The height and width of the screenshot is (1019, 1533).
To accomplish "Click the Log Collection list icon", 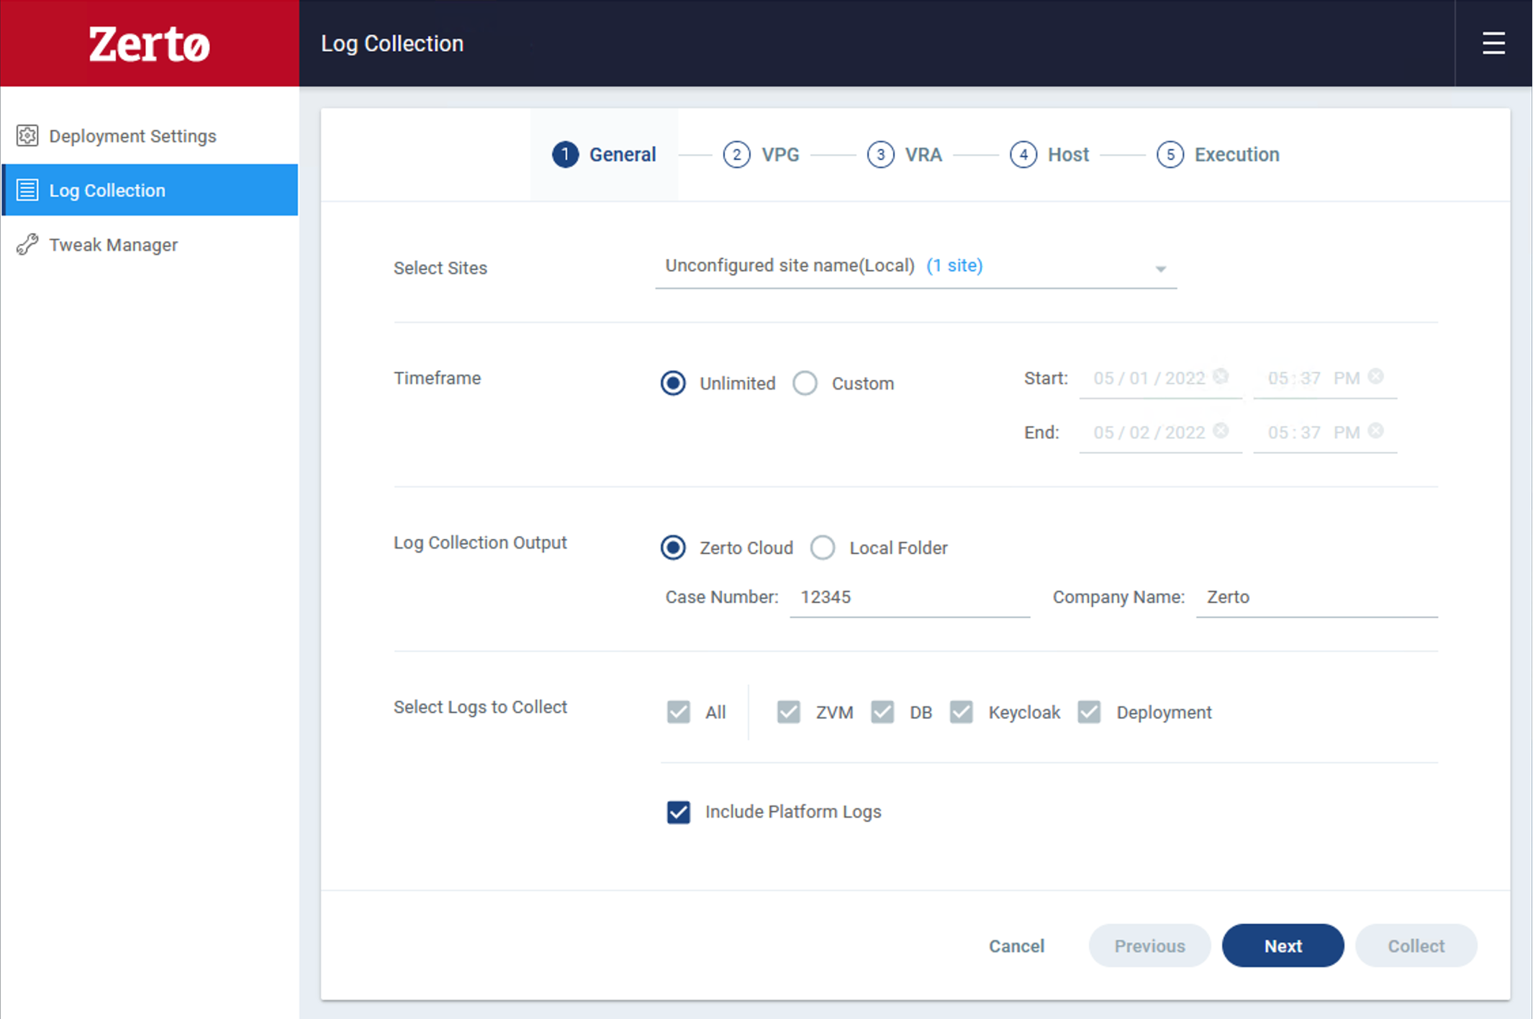I will [27, 190].
